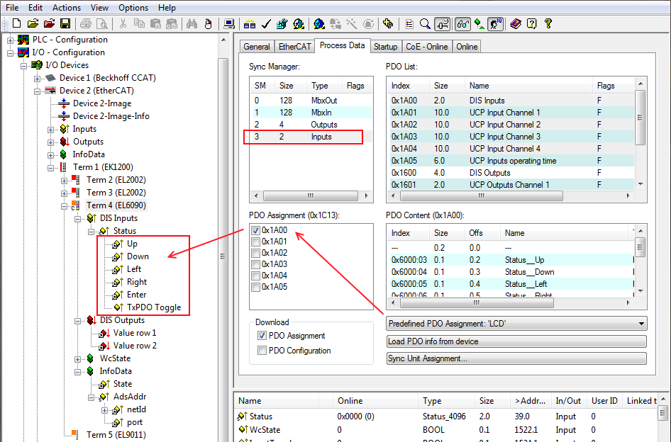671x442 pixels.
Task: Expand the PLC - Configuration tree node
Action: pos(10,40)
